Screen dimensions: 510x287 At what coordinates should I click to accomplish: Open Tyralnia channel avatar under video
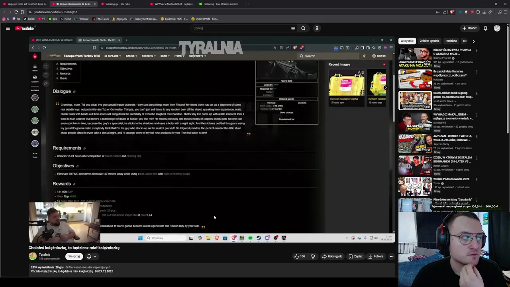[x=33, y=256]
